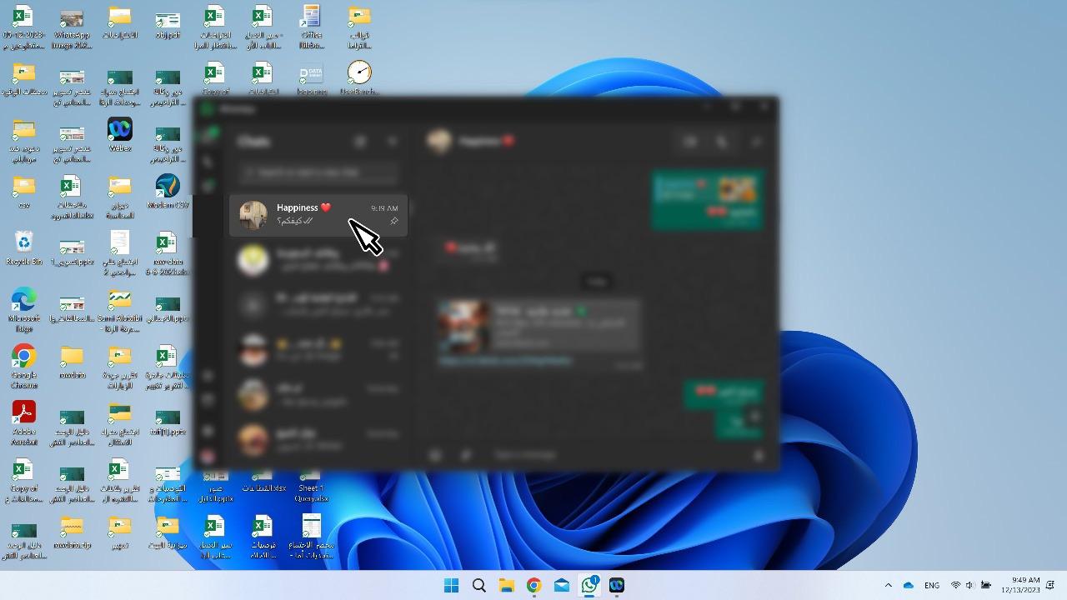
Task: Open the attach file plus icon
Action: [x=435, y=455]
